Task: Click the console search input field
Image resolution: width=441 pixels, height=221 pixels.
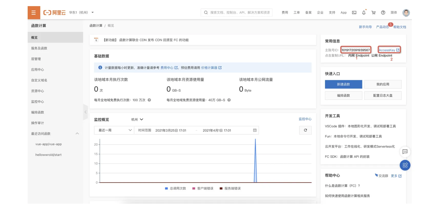Action: click(237, 13)
